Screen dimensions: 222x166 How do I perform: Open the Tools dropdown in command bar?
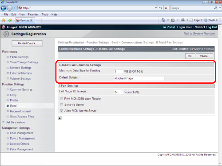[211, 20]
